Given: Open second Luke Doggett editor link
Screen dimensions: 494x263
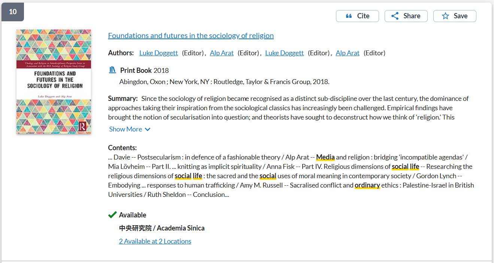Looking at the screenshot, I should click(284, 53).
